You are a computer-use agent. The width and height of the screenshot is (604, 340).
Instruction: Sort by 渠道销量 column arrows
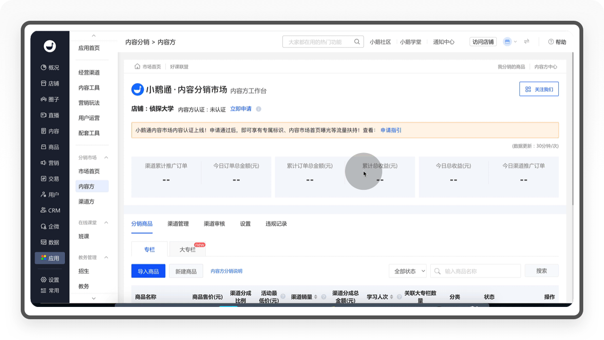tap(316, 297)
